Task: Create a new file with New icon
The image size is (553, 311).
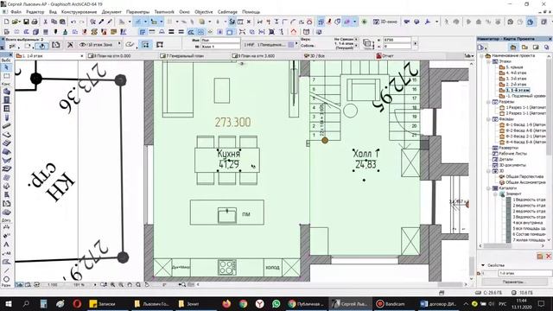Action: pos(6,22)
